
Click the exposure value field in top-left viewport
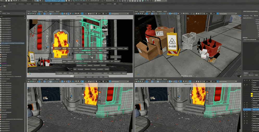(x=99, y=14)
